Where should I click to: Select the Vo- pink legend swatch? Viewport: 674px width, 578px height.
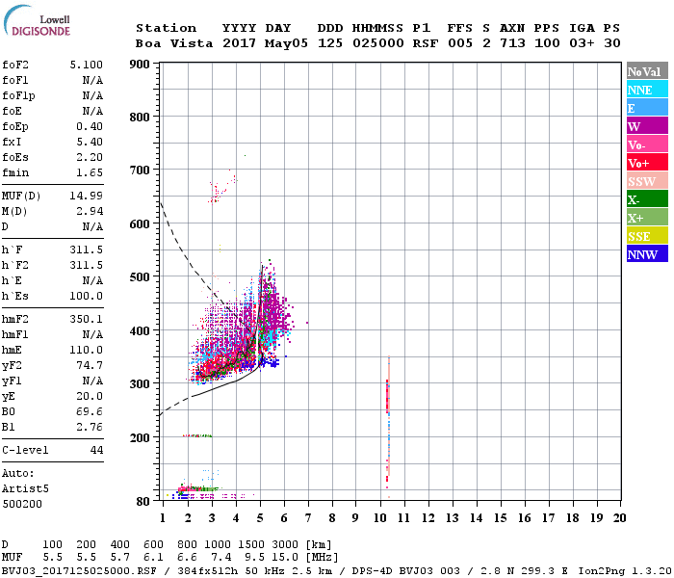pos(647,144)
